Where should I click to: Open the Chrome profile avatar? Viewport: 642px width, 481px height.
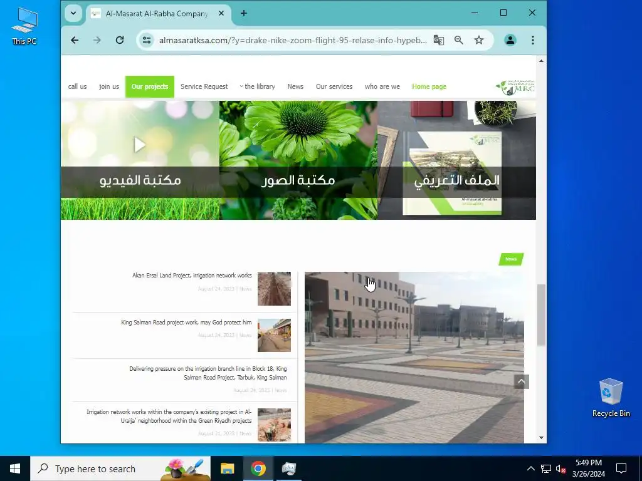pyautogui.click(x=510, y=40)
